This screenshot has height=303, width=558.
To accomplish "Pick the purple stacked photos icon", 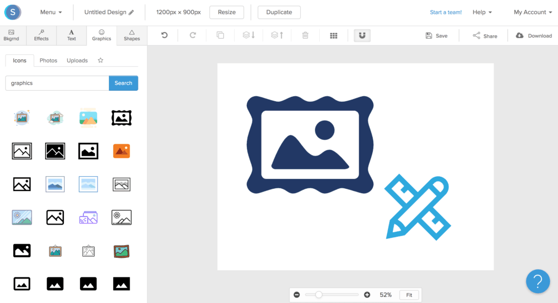I will tap(88, 218).
